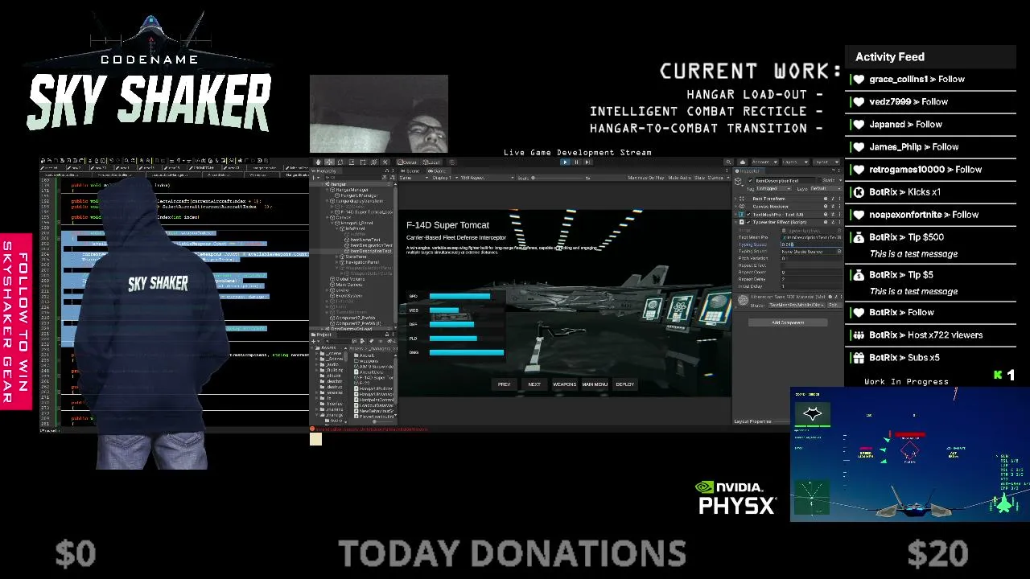Viewport: 1030px width, 579px height.
Task: Open the Unity cloud services icon
Action: (x=742, y=162)
